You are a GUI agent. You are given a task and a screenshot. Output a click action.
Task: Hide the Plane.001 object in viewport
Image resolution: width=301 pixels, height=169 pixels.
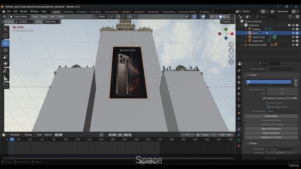293,41
